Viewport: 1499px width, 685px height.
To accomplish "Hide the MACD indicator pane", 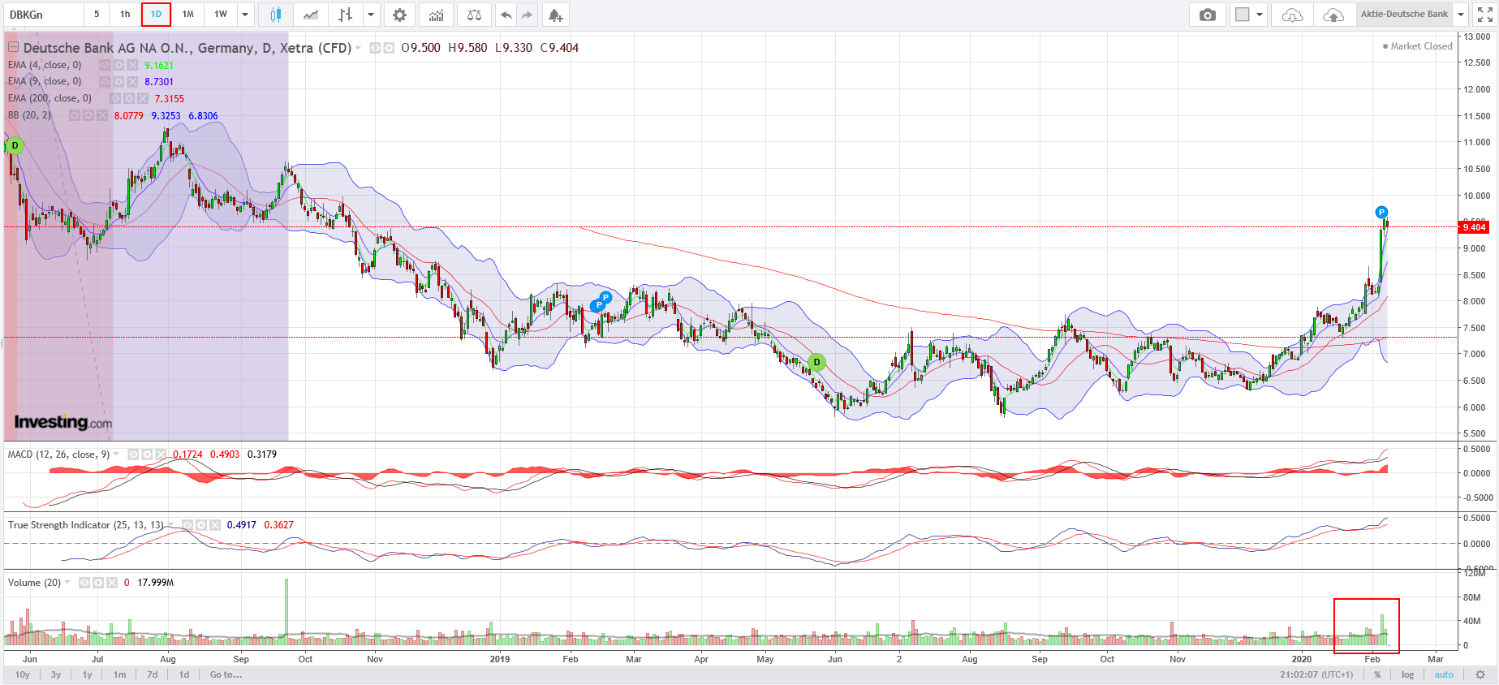I will (x=134, y=455).
